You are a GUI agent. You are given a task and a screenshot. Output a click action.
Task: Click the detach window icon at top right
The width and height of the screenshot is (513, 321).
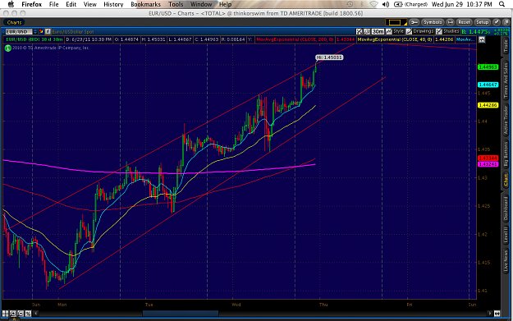506,22
